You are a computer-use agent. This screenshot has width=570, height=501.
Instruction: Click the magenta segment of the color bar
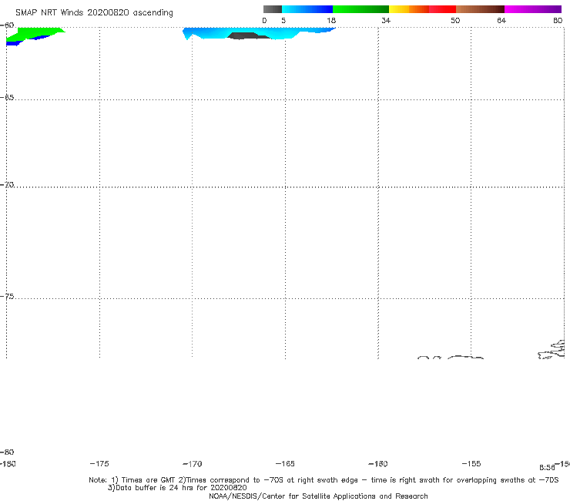click(x=533, y=9)
